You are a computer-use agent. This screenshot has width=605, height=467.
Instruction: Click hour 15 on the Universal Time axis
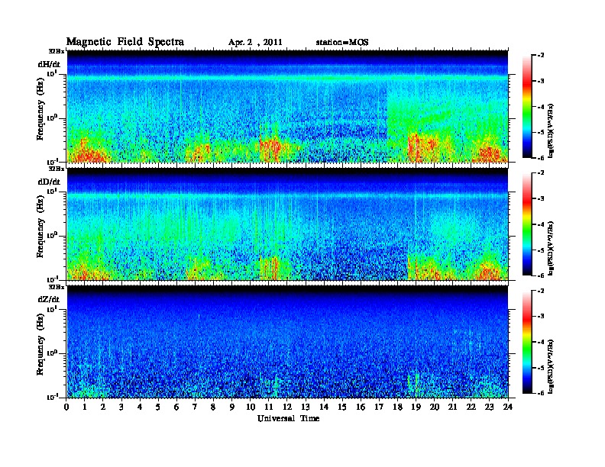(342, 407)
